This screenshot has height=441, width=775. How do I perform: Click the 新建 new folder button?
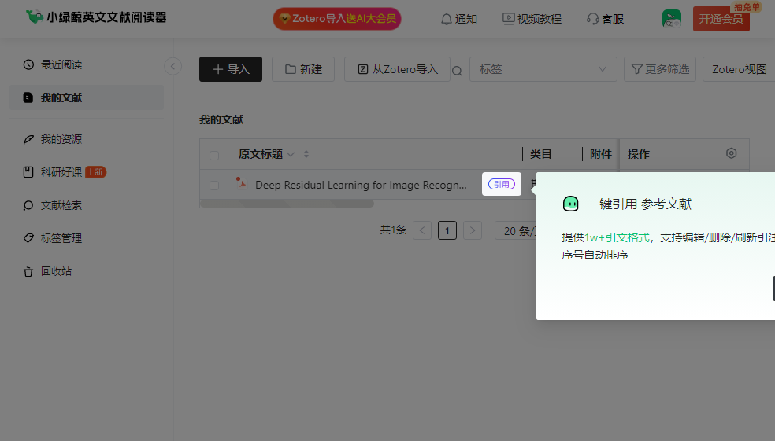tap(303, 69)
